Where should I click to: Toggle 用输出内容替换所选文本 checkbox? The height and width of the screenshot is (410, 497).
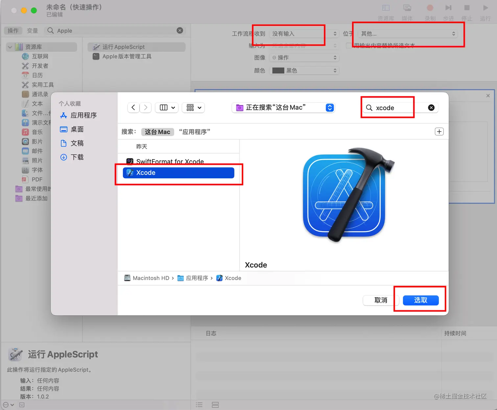tap(349, 45)
